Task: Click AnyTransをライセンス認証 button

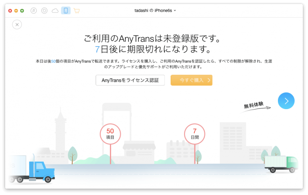Action: pos(130,80)
